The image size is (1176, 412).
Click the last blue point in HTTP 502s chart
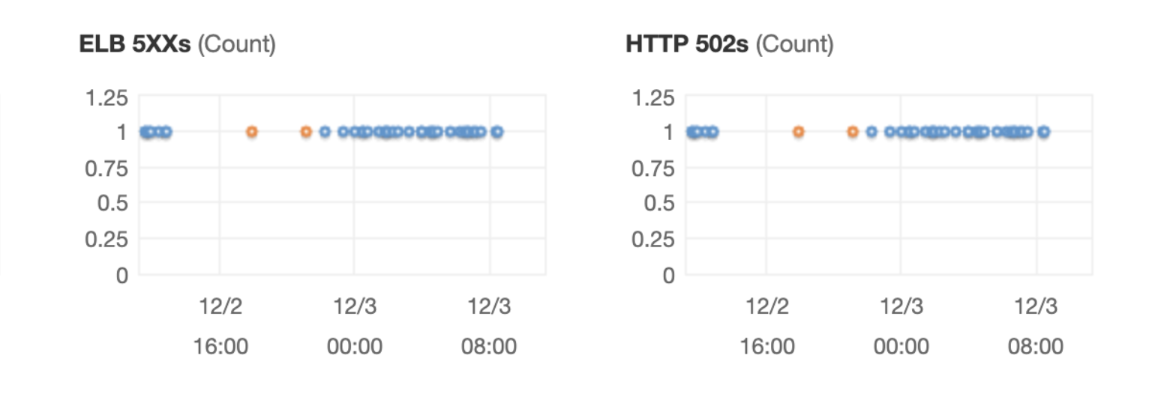1043,132
